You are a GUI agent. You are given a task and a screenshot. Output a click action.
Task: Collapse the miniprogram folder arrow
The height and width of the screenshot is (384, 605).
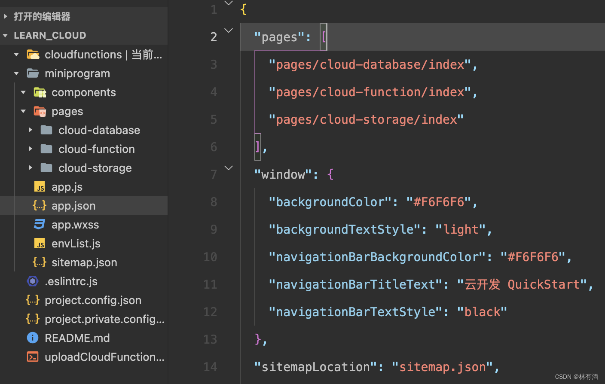16,73
